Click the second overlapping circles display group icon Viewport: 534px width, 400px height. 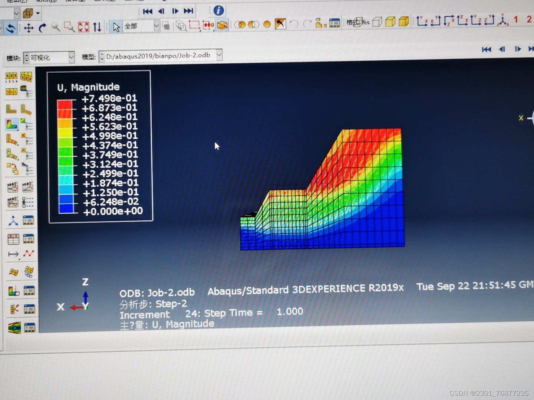[253, 24]
